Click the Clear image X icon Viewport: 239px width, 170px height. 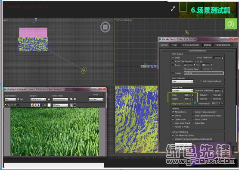coord(18,105)
